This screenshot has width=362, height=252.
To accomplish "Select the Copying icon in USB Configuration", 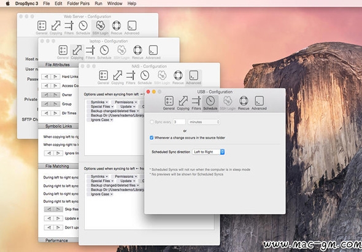I will 183,103.
